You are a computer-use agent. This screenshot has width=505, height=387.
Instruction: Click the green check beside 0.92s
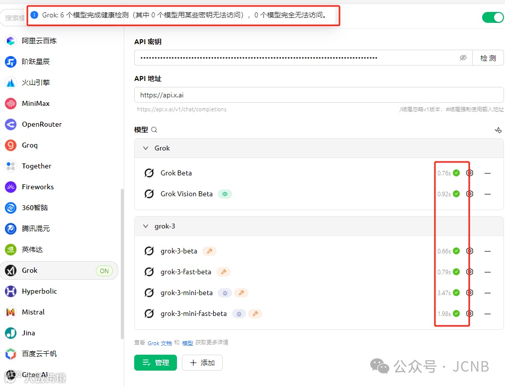point(456,194)
